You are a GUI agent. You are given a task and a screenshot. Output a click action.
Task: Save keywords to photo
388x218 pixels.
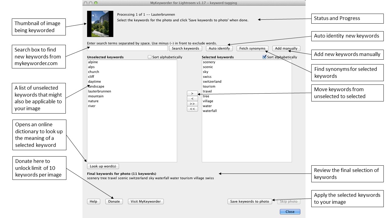[x=249, y=201]
